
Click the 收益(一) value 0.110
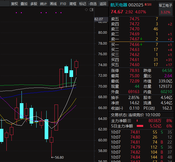point(134,108)
